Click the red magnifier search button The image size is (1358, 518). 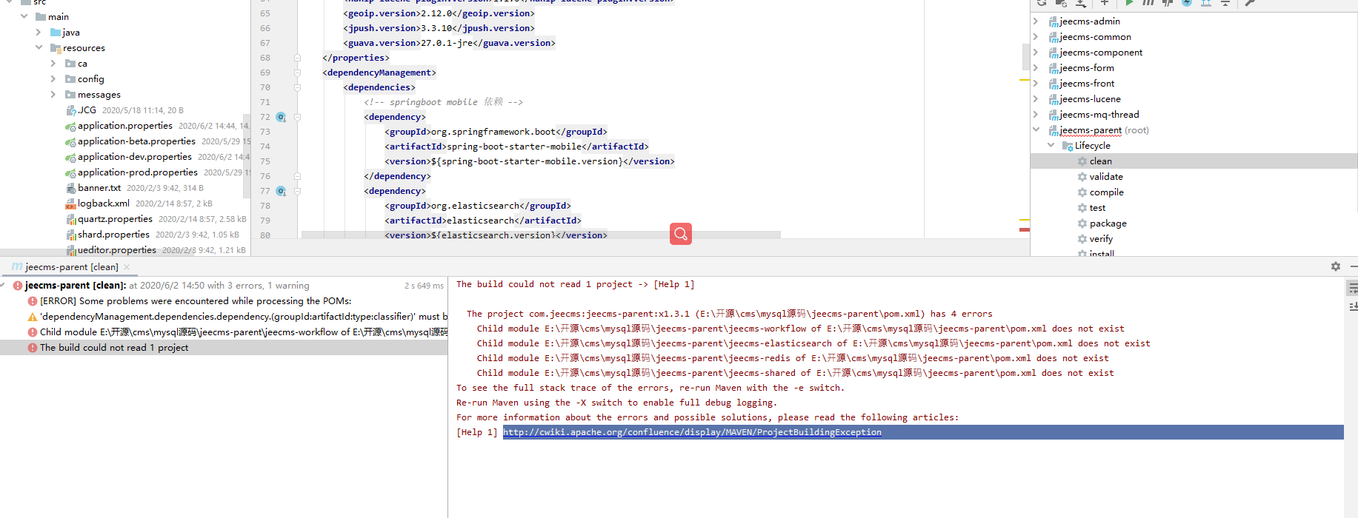click(681, 234)
